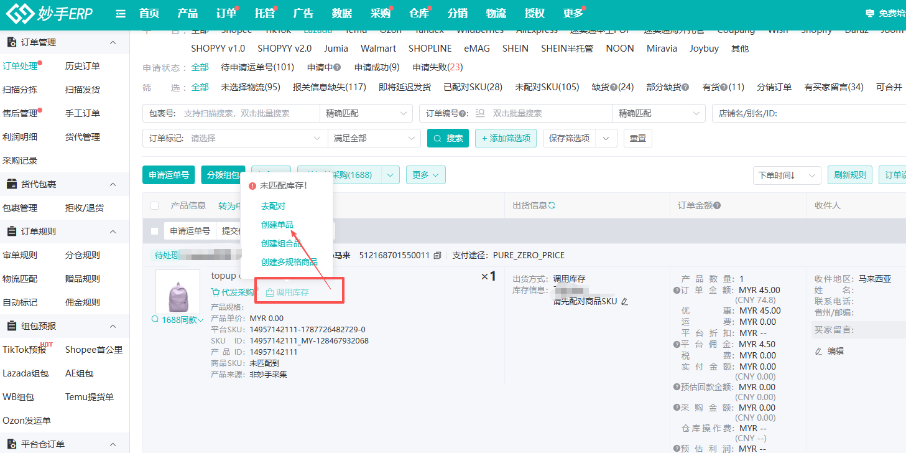Open the 满足全部 condition dropdown
Screen dimensions: 906x453
tap(374, 138)
